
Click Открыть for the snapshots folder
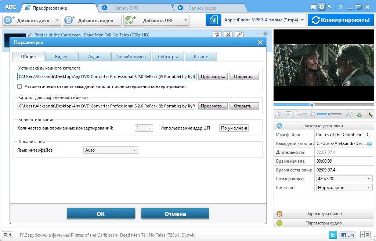coord(244,106)
